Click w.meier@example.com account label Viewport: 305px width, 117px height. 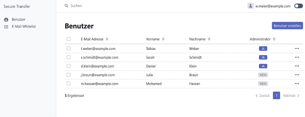click(x=273, y=6)
